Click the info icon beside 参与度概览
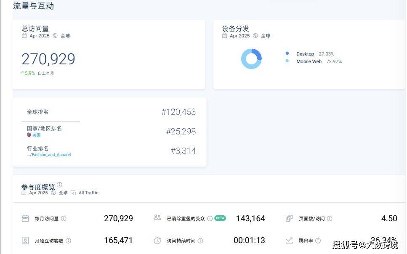The height and width of the screenshot is (254, 407). (59, 185)
